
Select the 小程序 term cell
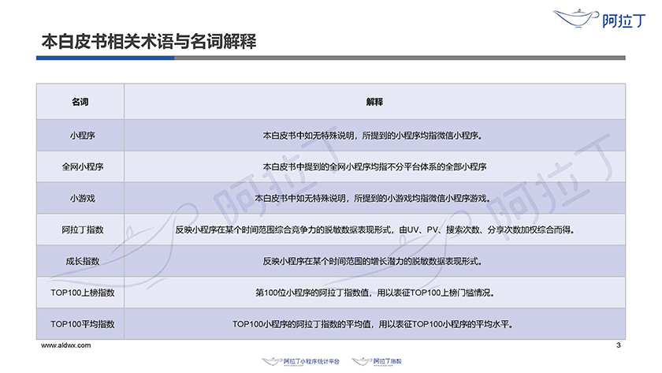pyautogui.click(x=80, y=135)
